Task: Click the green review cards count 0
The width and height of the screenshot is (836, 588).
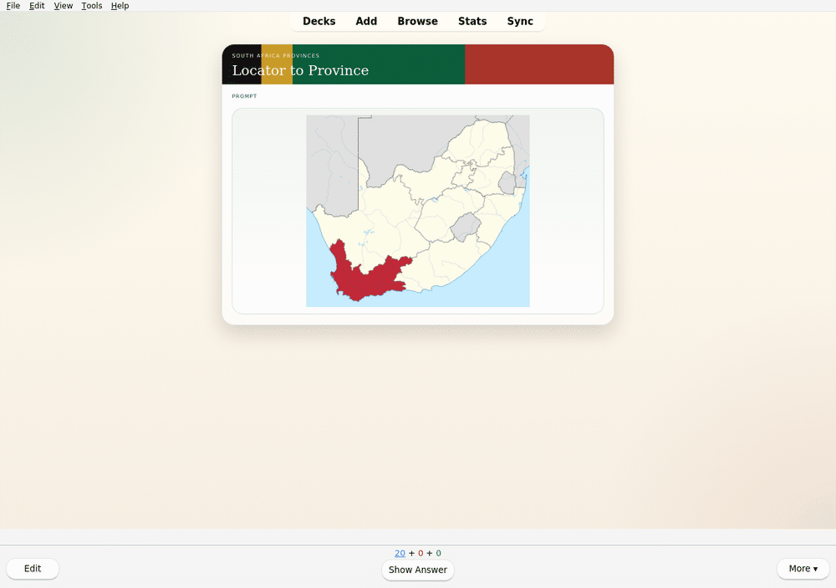Action: point(439,554)
